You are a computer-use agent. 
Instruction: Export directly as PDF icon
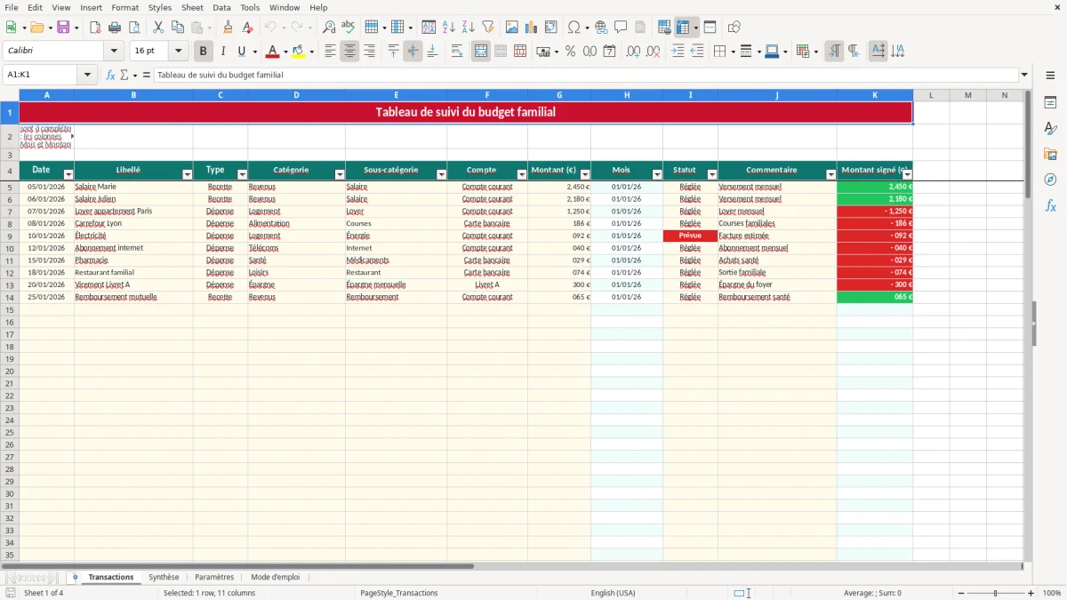(x=95, y=28)
